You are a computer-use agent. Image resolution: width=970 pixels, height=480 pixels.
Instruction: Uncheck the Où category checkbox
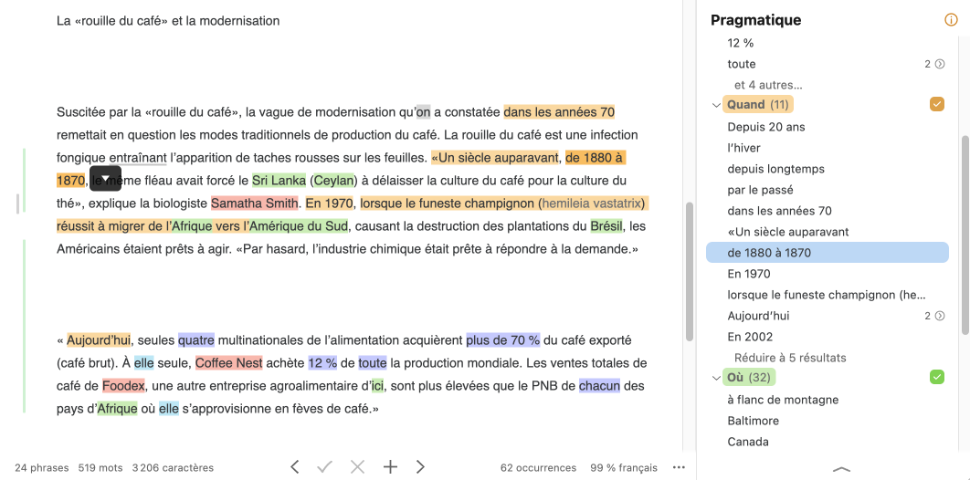tap(936, 377)
